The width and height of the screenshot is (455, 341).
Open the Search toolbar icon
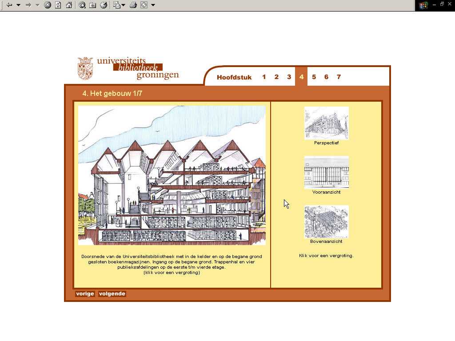82,5
